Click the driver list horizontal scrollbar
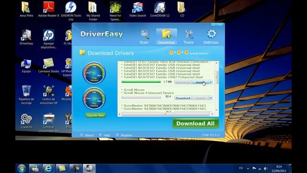This screenshot has height=173, width=307. (x=165, y=114)
